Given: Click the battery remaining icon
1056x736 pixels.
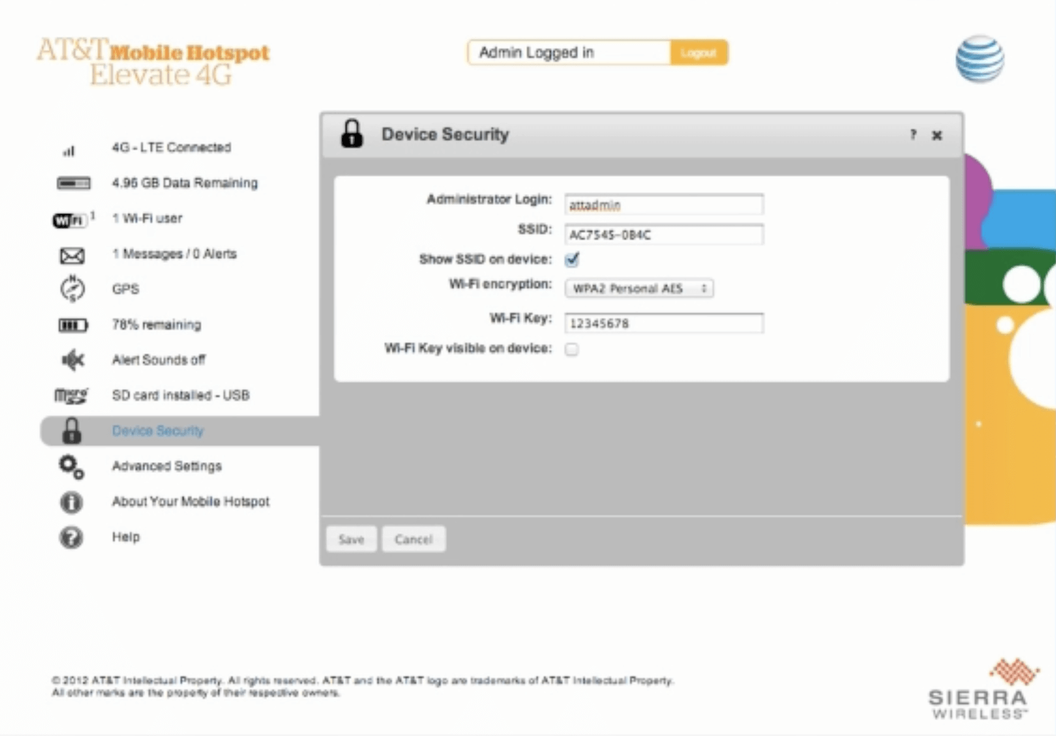Looking at the screenshot, I should (73, 325).
